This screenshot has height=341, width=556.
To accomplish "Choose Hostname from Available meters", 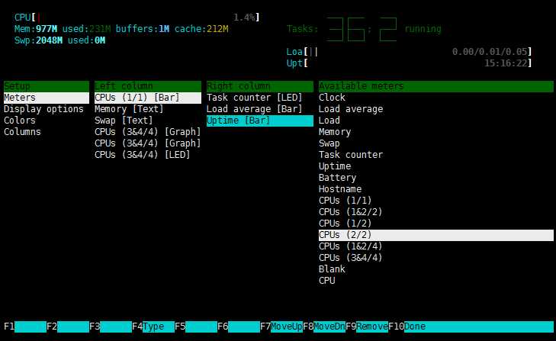I will coord(340,188).
